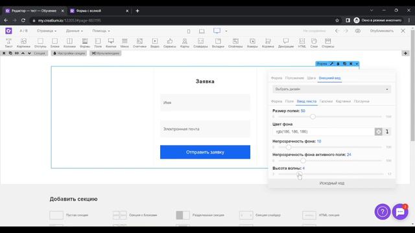
Task: Open the Страница menu
Action: point(47,31)
